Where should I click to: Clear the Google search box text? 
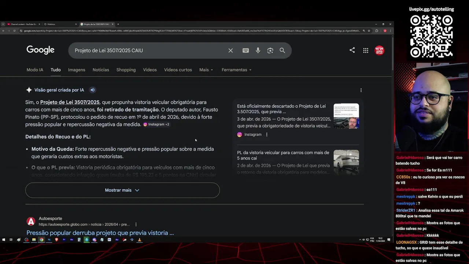(x=230, y=51)
